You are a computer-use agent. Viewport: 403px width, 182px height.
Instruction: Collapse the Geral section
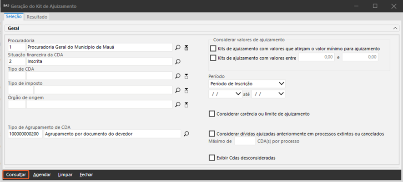click(x=395, y=28)
